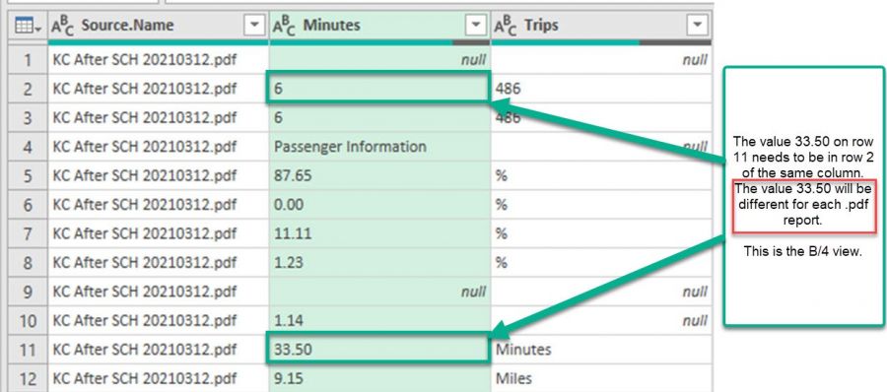Screen dimensions: 887x392
Task: Open the Trips column filter dropdown
Action: tap(697, 25)
